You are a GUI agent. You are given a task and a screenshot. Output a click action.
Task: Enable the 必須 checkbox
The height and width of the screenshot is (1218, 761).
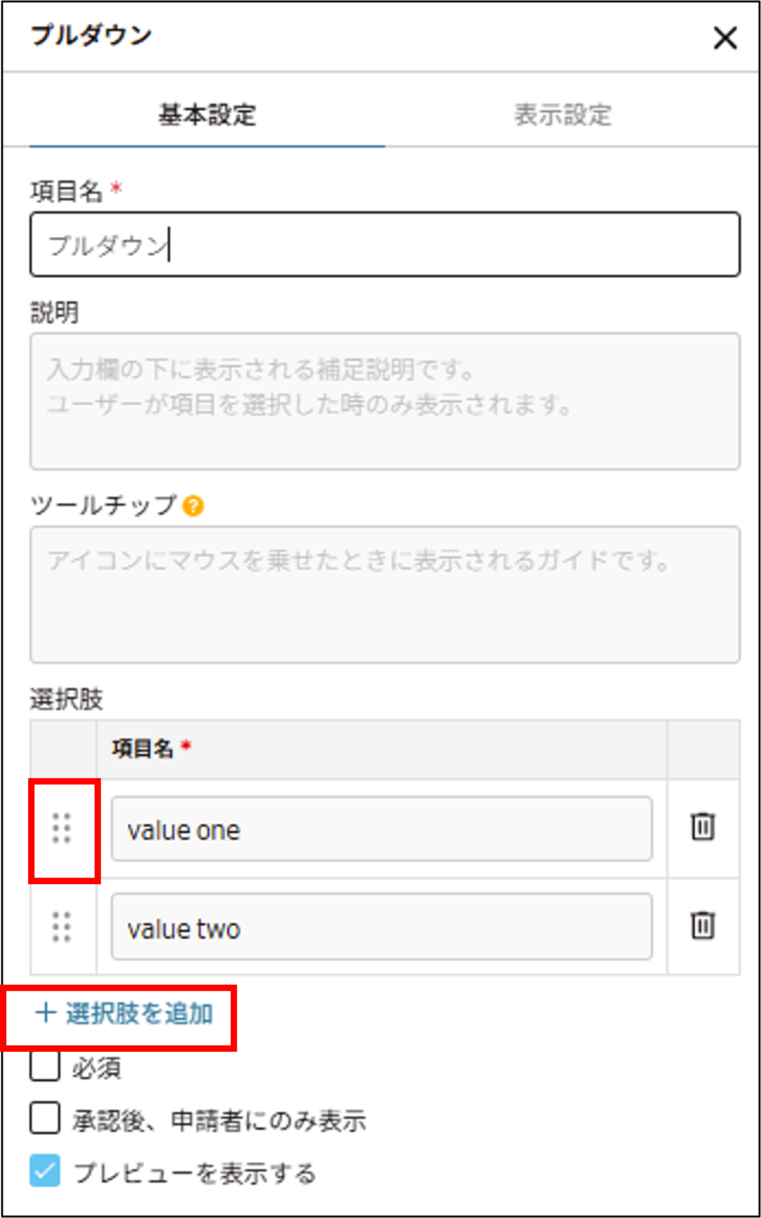tap(45, 1066)
